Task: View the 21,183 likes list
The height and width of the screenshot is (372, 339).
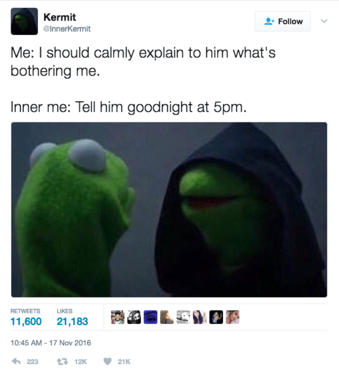Action: 73,318
